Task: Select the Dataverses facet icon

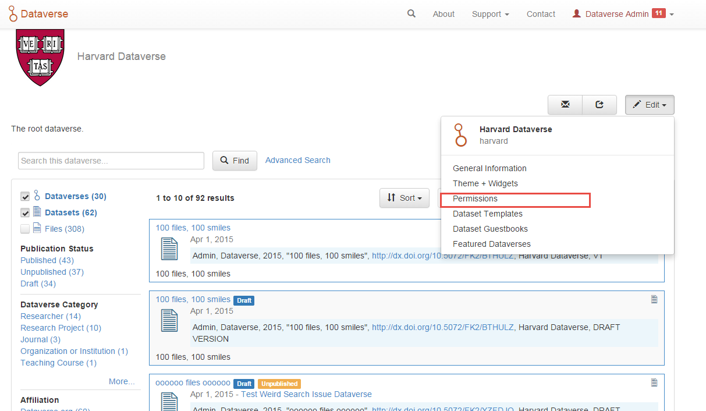Action: click(x=36, y=196)
